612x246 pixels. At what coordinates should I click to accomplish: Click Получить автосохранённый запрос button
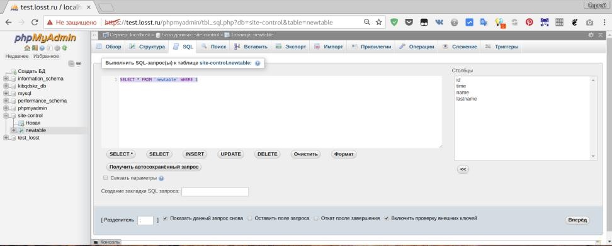coord(154,167)
